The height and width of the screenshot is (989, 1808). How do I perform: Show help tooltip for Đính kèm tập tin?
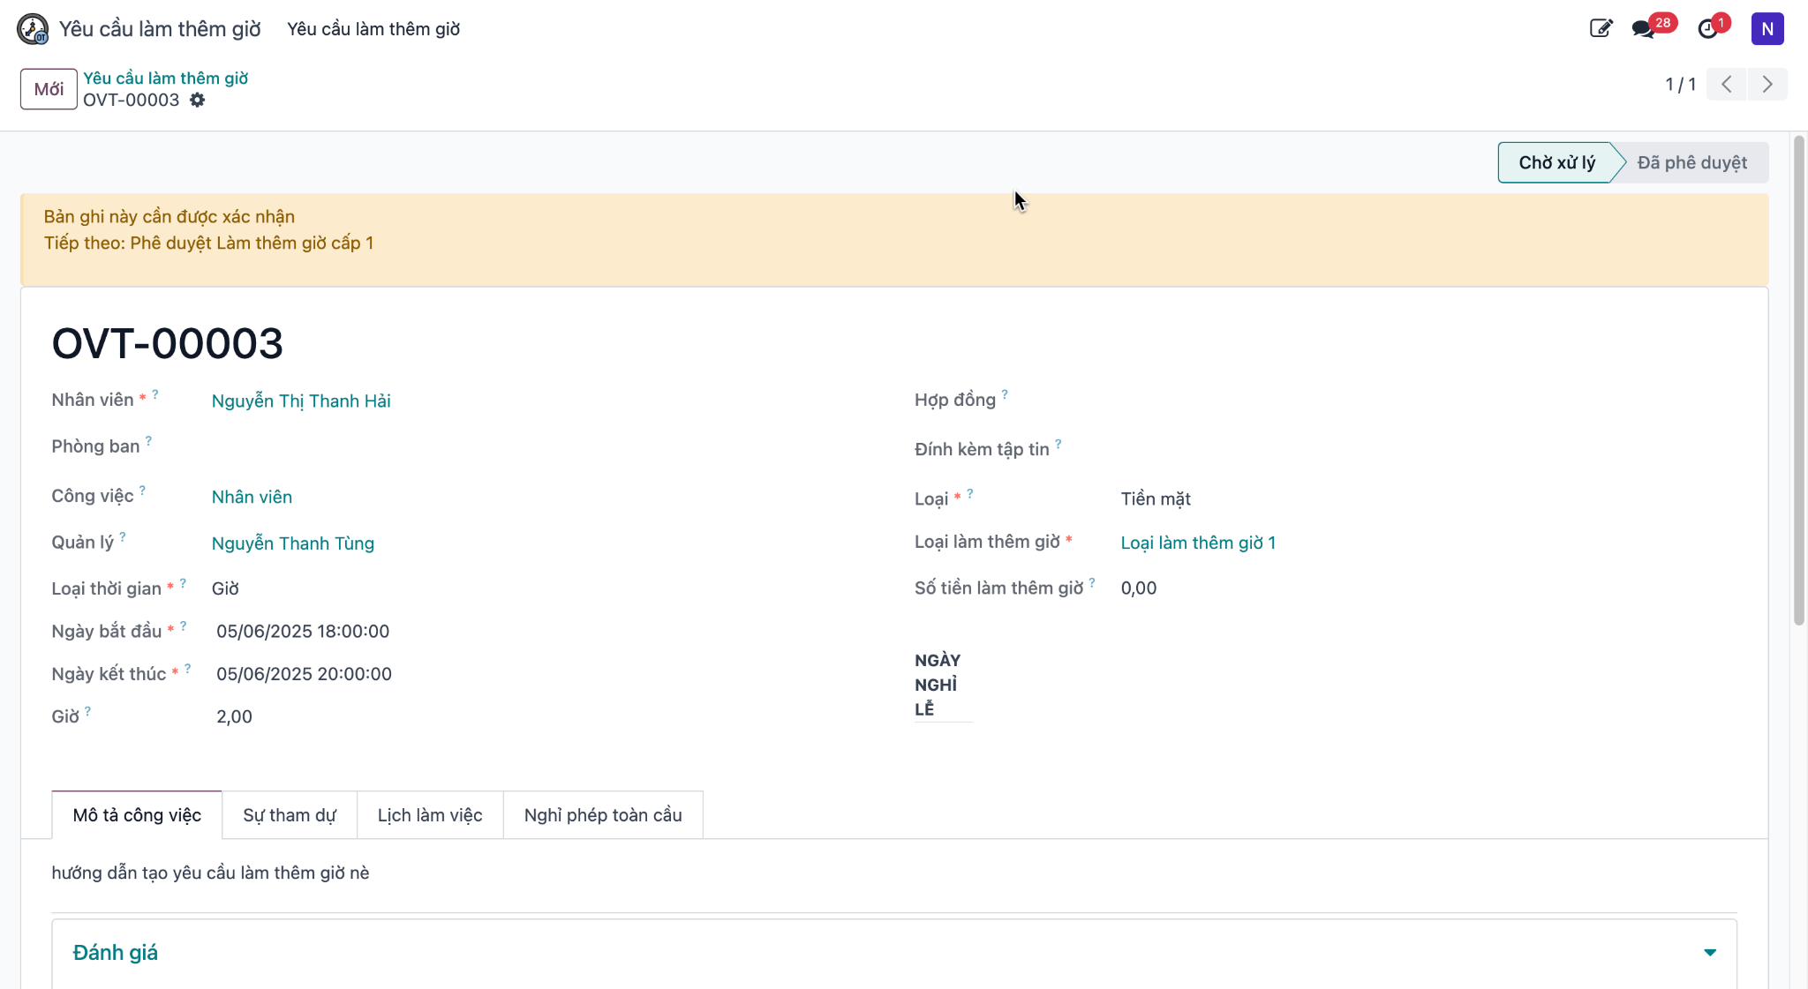[x=1058, y=444]
